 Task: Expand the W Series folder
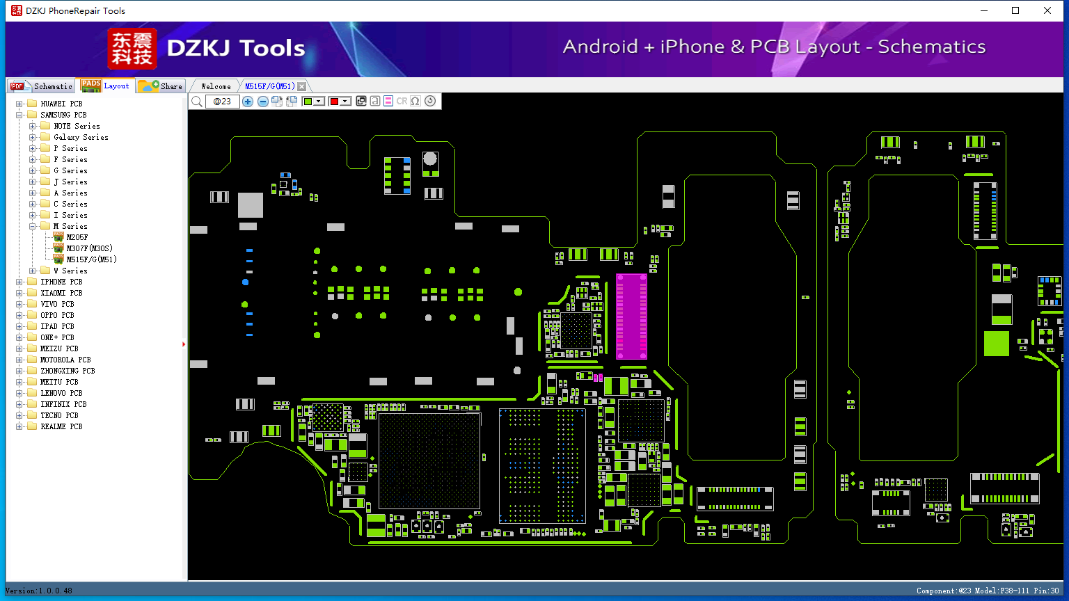(x=32, y=271)
